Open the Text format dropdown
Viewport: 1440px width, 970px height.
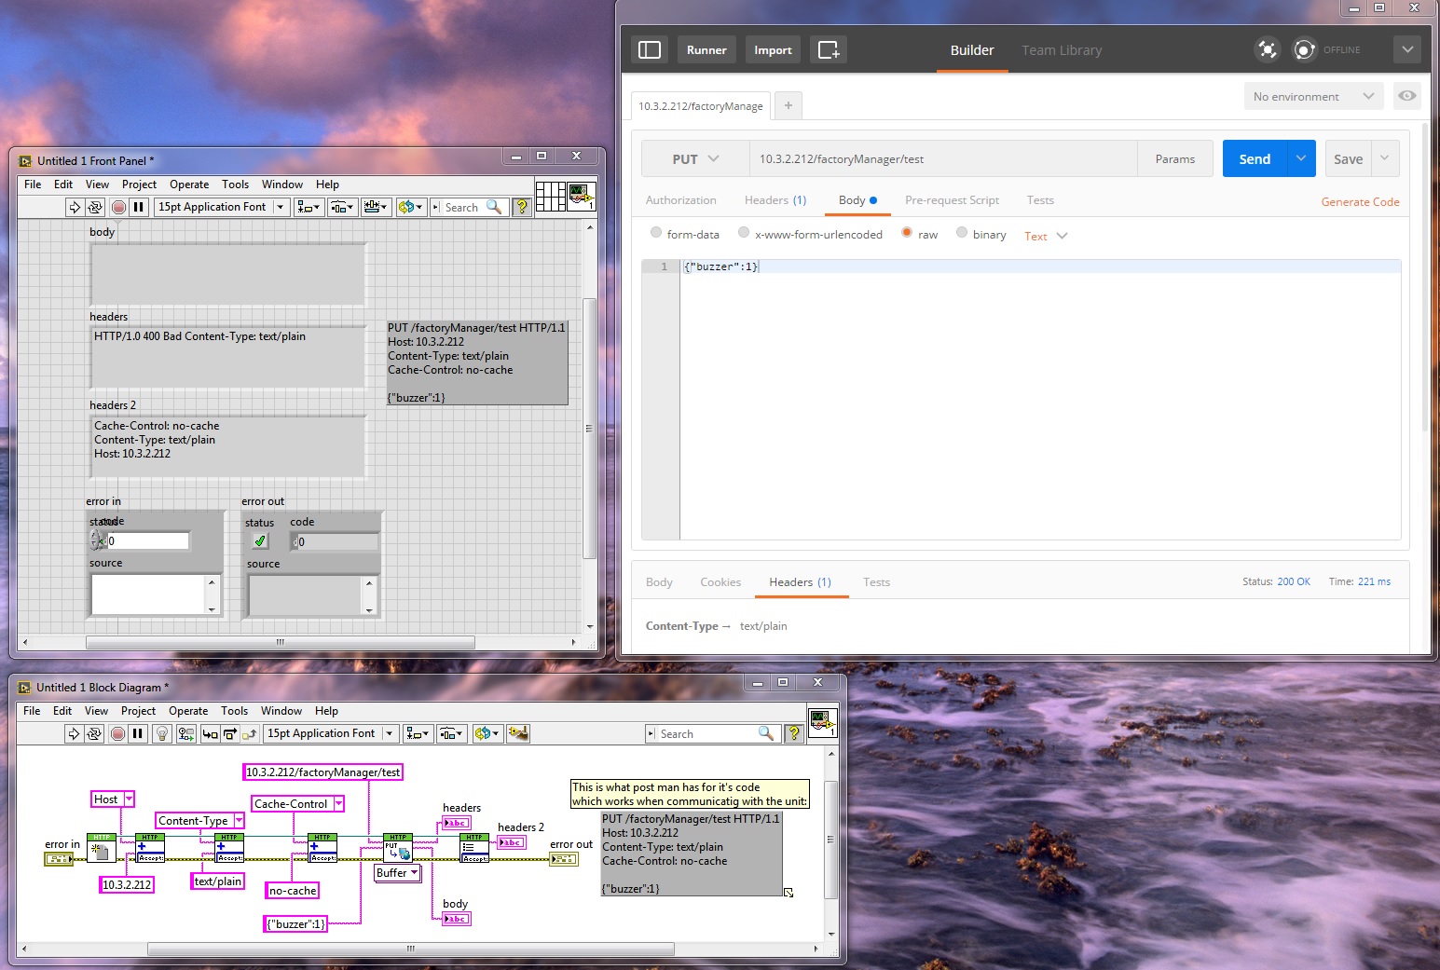click(1046, 236)
